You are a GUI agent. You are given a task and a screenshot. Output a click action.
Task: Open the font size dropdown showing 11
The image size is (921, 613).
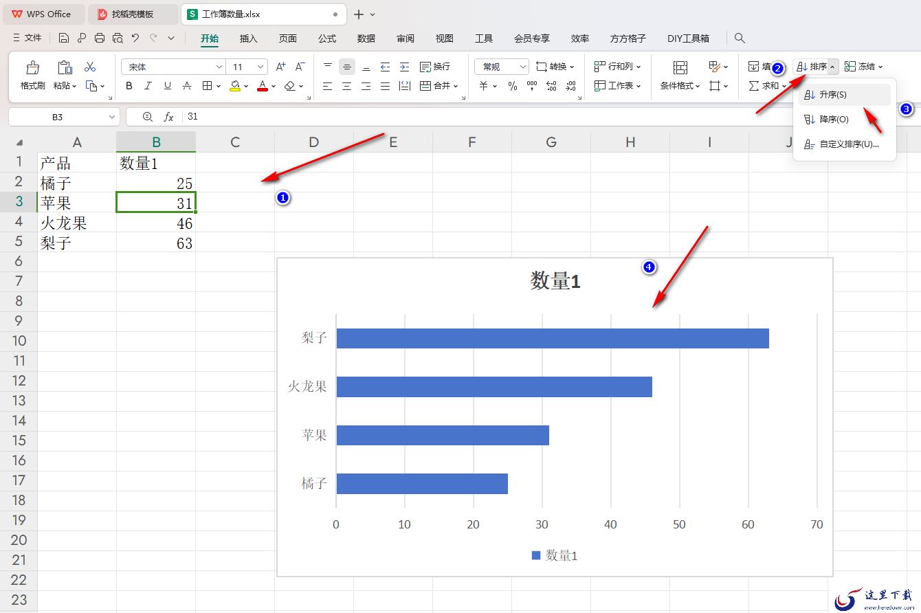(x=260, y=67)
